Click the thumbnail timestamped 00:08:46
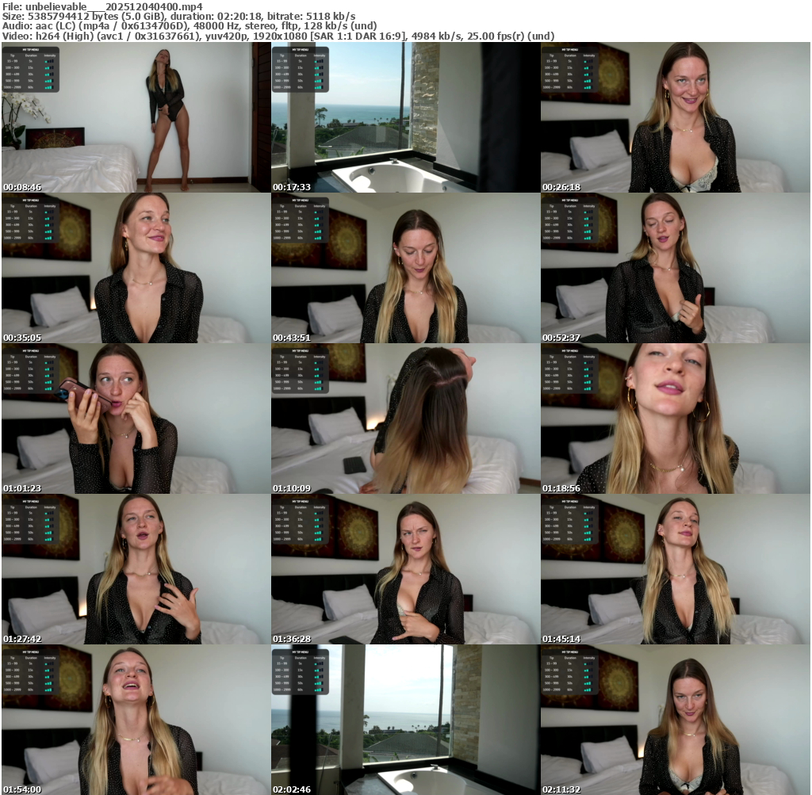Viewport: 812px width, 795px height. point(136,117)
